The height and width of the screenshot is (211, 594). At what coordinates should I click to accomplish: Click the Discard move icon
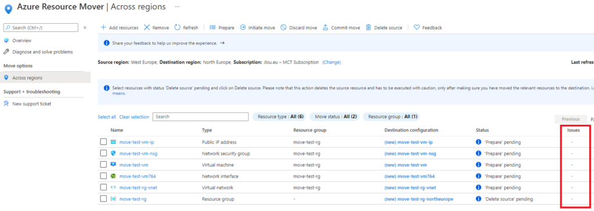(x=283, y=28)
